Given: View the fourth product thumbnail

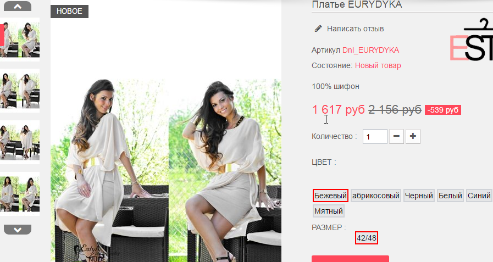Looking at the screenshot, I should click(20, 194).
